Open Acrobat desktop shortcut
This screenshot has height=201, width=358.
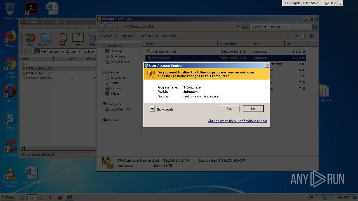[x=31, y=11]
